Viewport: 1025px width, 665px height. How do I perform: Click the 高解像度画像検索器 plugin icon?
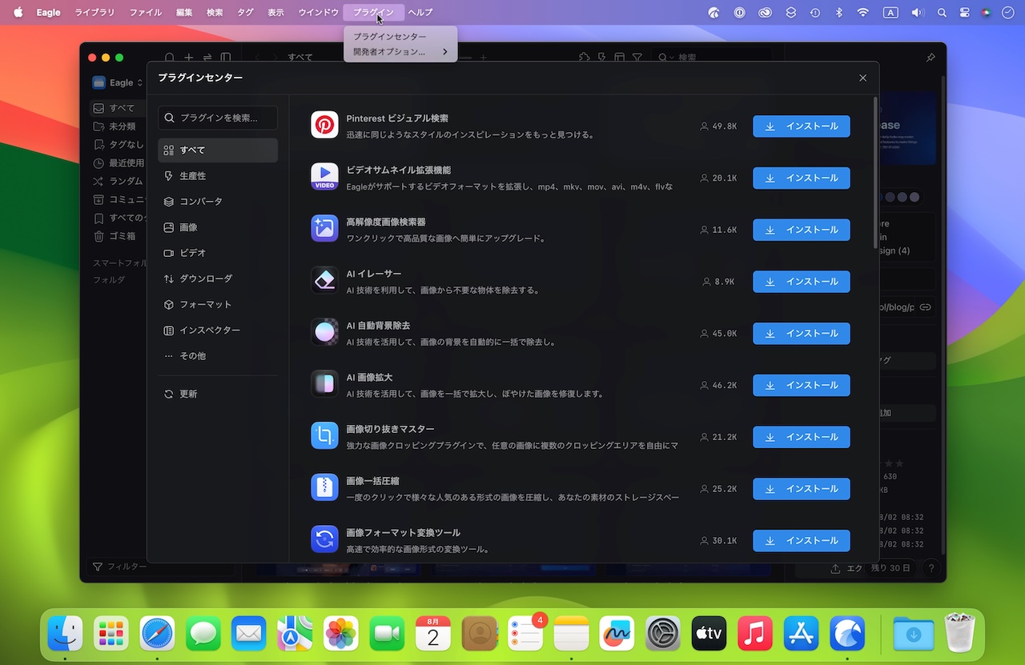324,229
